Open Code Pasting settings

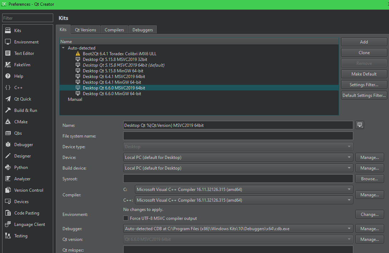point(28,213)
